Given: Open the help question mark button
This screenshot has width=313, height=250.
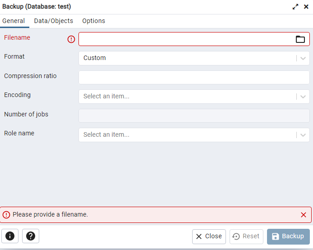Looking at the screenshot, I should [31, 236].
